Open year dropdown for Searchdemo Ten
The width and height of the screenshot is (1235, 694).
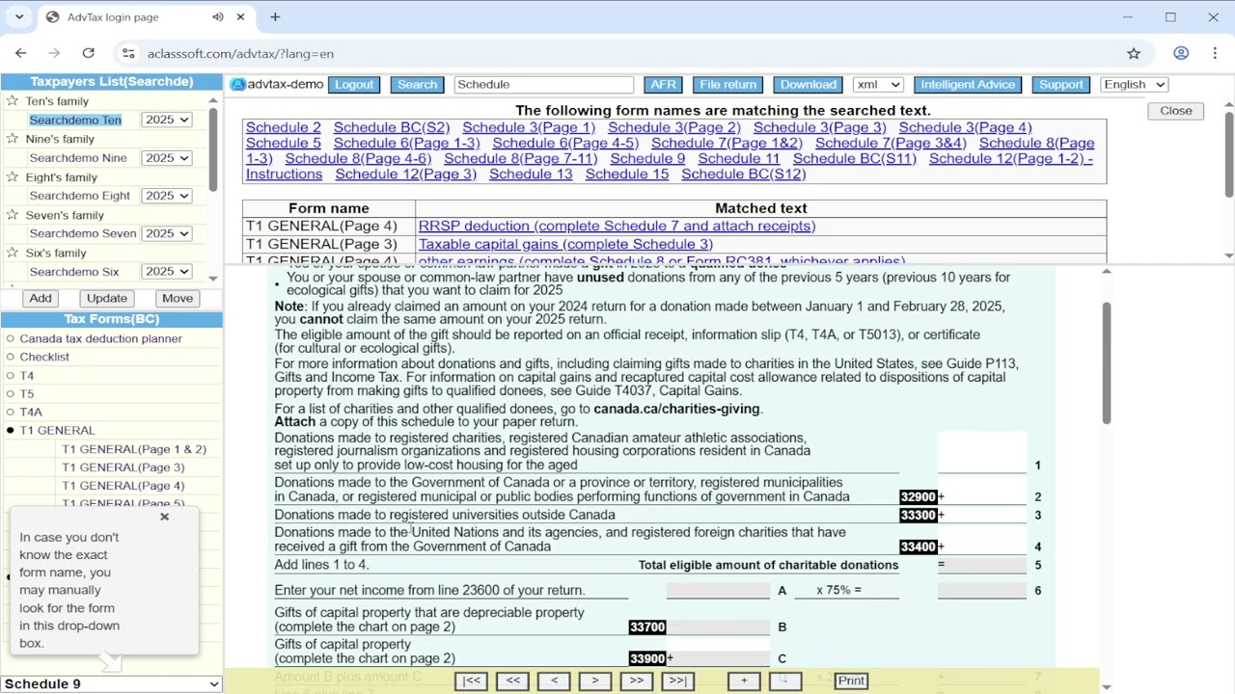pyautogui.click(x=166, y=120)
